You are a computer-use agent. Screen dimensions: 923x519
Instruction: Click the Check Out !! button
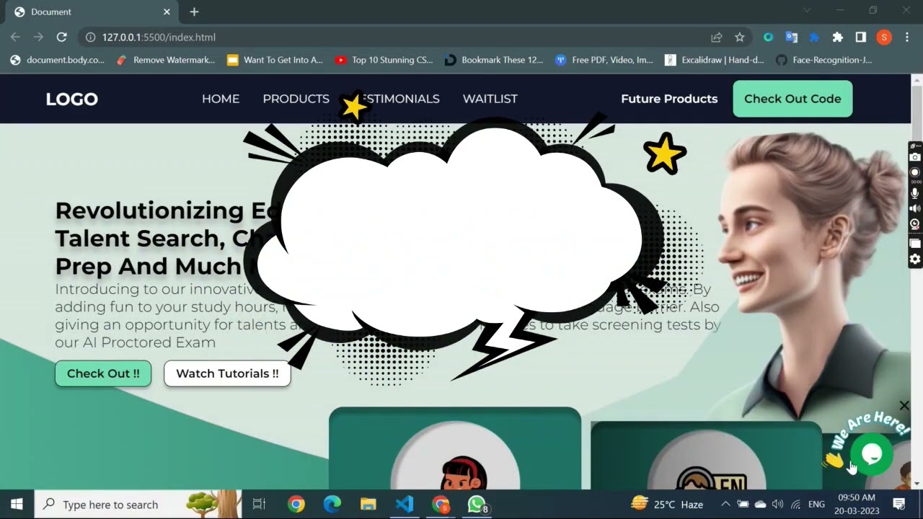pos(103,373)
